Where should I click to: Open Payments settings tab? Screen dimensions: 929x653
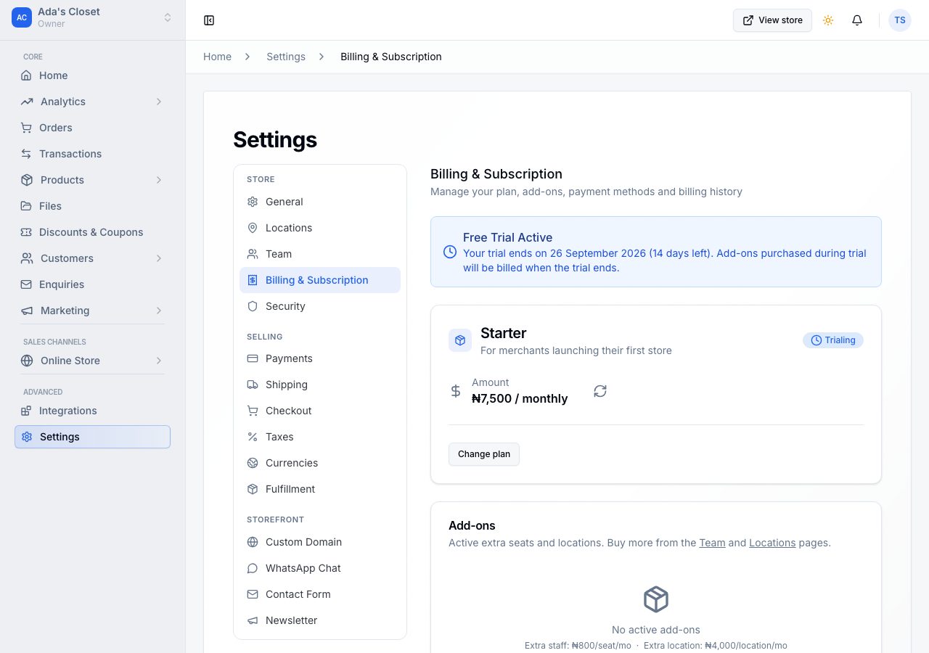[320, 358]
